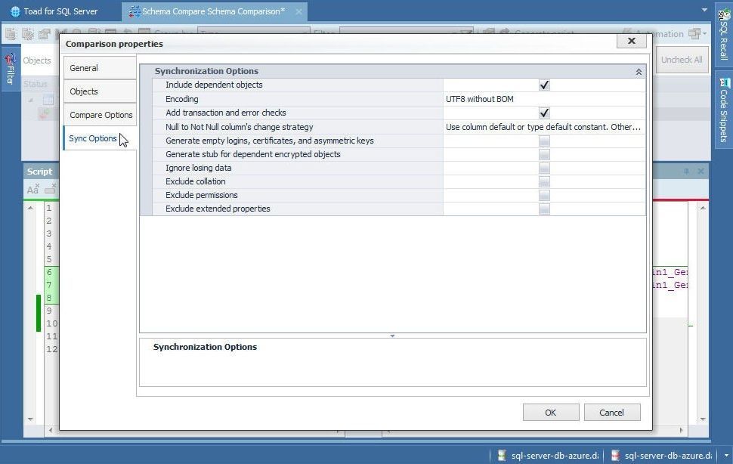Select the Sync Options tab
Viewport: 733px width, 464px height.
(x=100, y=138)
